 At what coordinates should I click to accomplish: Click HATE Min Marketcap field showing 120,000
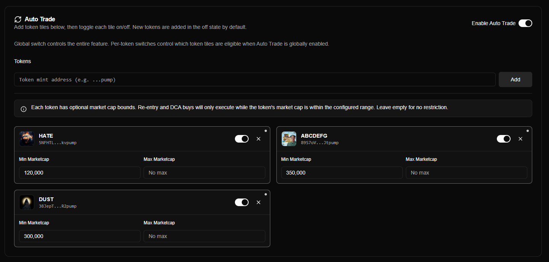coord(80,173)
